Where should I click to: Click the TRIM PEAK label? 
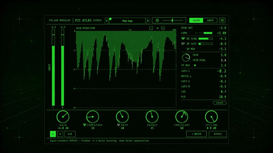[199, 60]
